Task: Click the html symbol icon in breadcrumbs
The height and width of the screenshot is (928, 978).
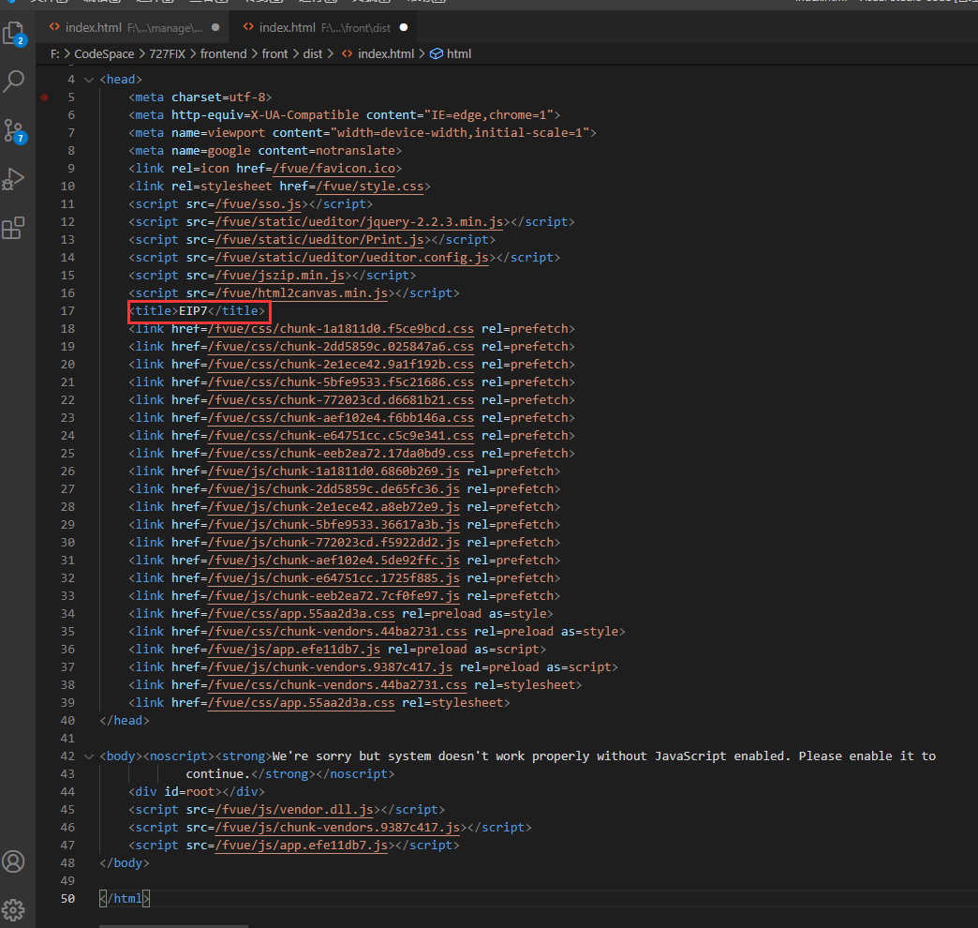Action: 436,54
